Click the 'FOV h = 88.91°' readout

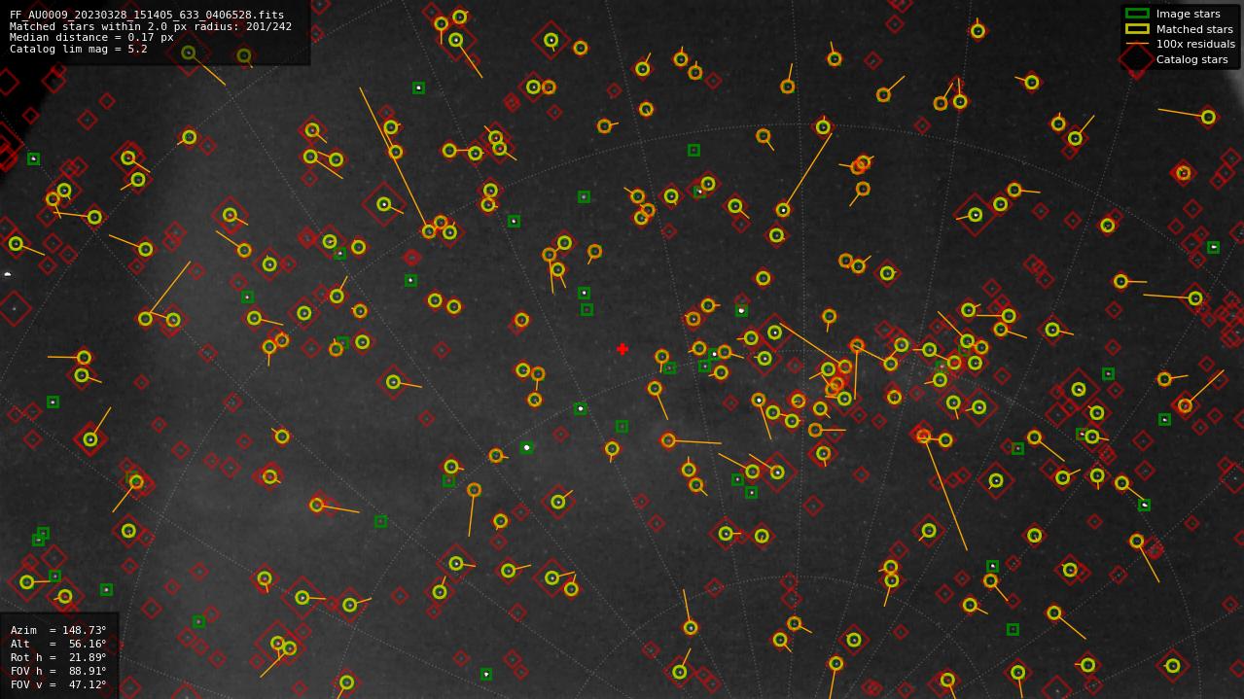(x=58, y=671)
